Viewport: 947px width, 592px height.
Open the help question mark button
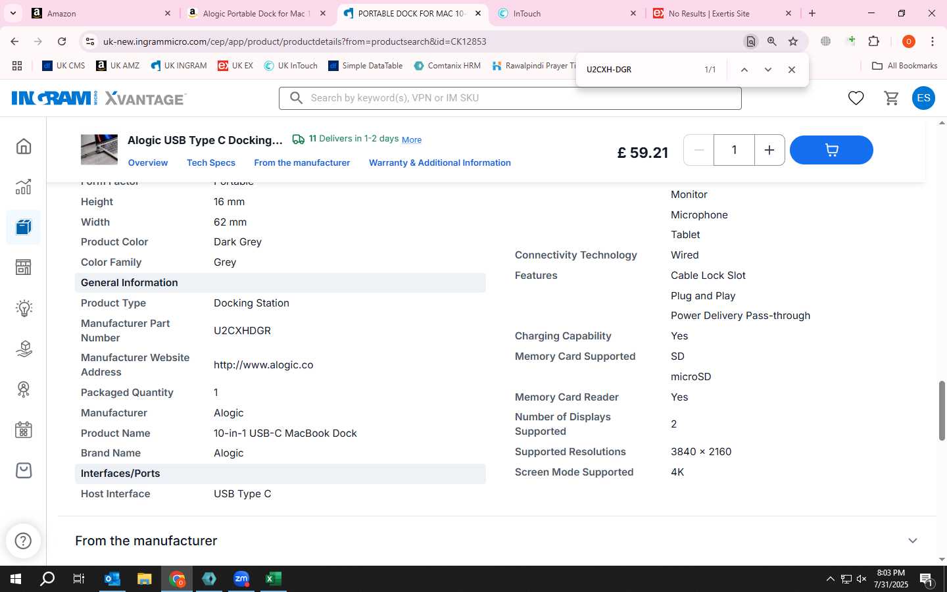click(24, 541)
